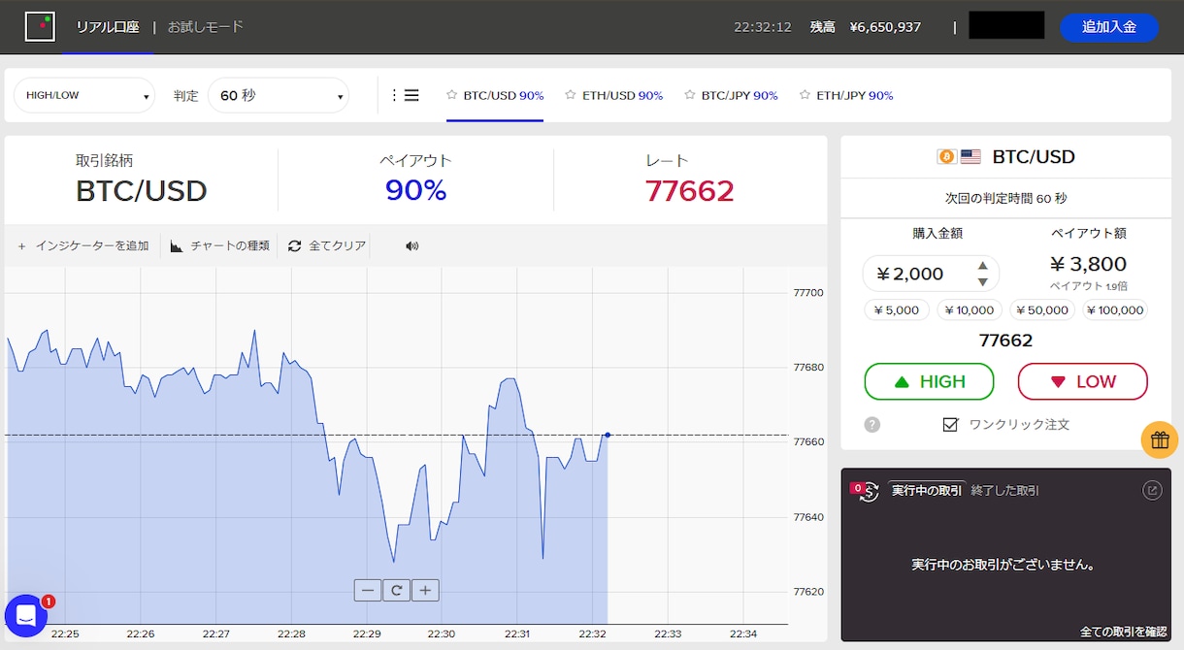Screen dimensions: 1184x650
Task: Favorite ETH/USD with its star
Action: coord(571,95)
